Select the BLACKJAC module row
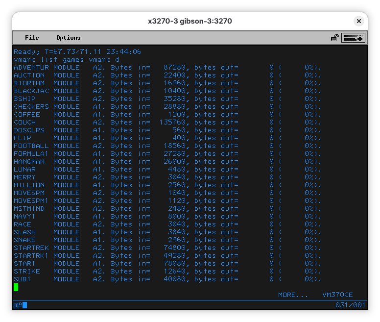The width and height of the screenshot is (380, 322). click(167, 91)
